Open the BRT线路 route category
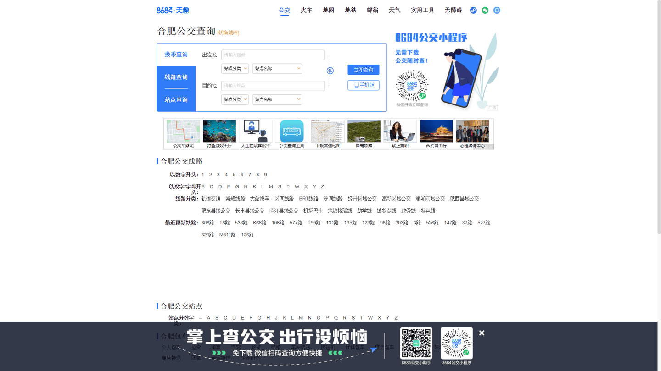This screenshot has width=661, height=371. click(308, 199)
